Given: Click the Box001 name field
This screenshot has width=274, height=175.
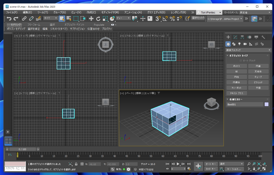Looking at the screenshot, I should (x=245, y=104).
